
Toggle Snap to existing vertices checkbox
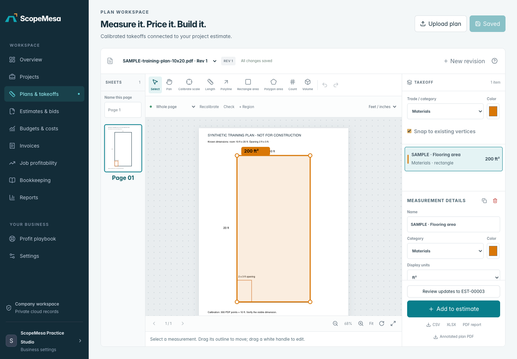coord(409,131)
